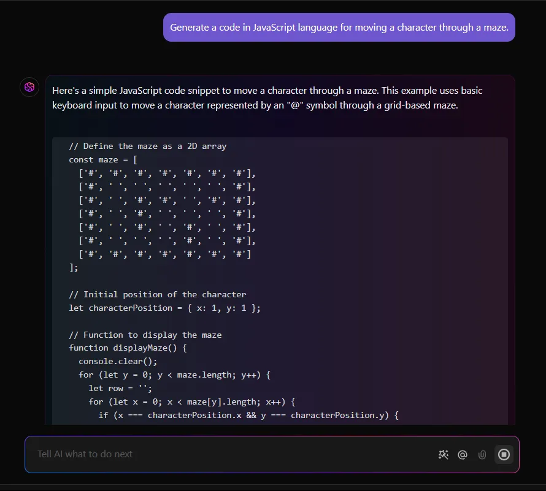Click the closing '];' of the maze array
The height and width of the screenshot is (491, 546).
pos(74,268)
